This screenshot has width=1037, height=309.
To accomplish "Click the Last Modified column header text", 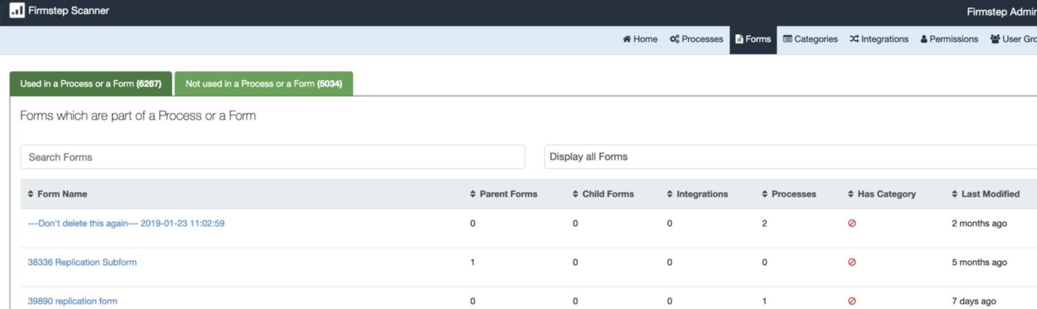I will coord(991,194).
